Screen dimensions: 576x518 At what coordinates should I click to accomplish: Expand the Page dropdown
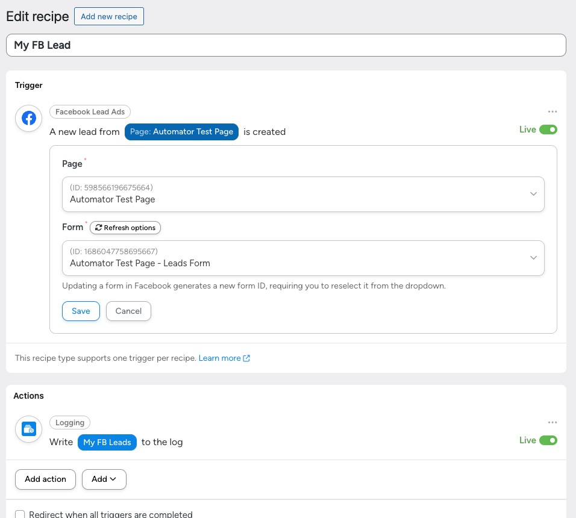303,194
